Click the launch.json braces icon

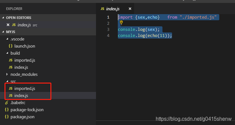coord(11,46)
